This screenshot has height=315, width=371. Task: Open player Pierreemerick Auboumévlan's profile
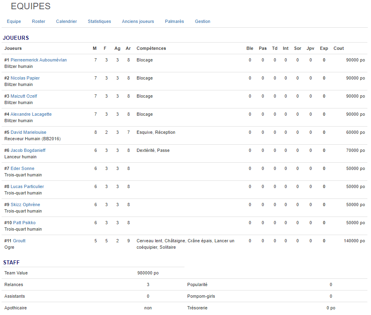[x=39, y=60]
